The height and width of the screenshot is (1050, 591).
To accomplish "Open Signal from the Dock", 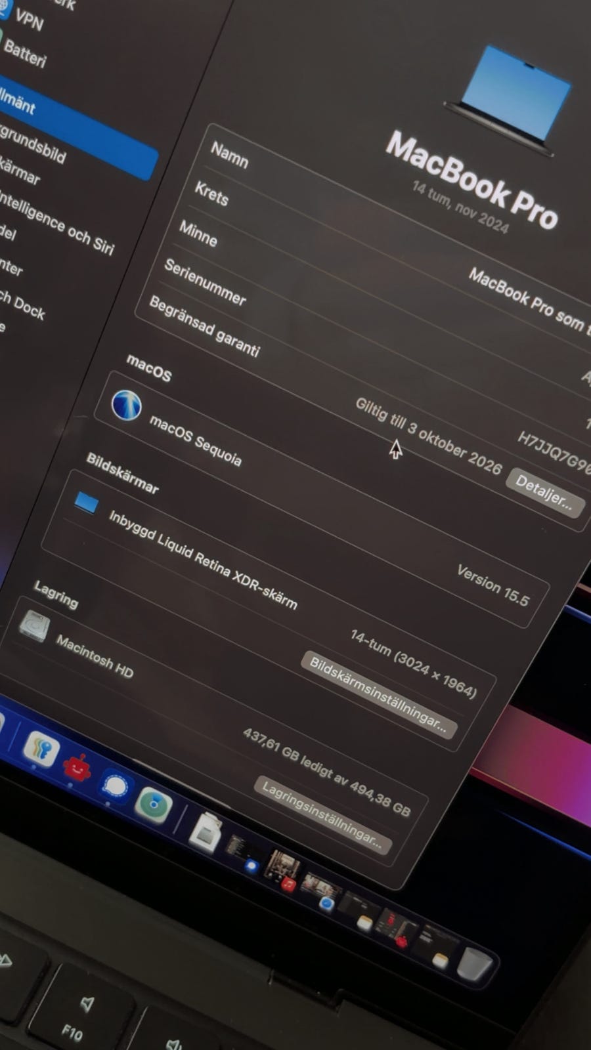I will 116,786.
